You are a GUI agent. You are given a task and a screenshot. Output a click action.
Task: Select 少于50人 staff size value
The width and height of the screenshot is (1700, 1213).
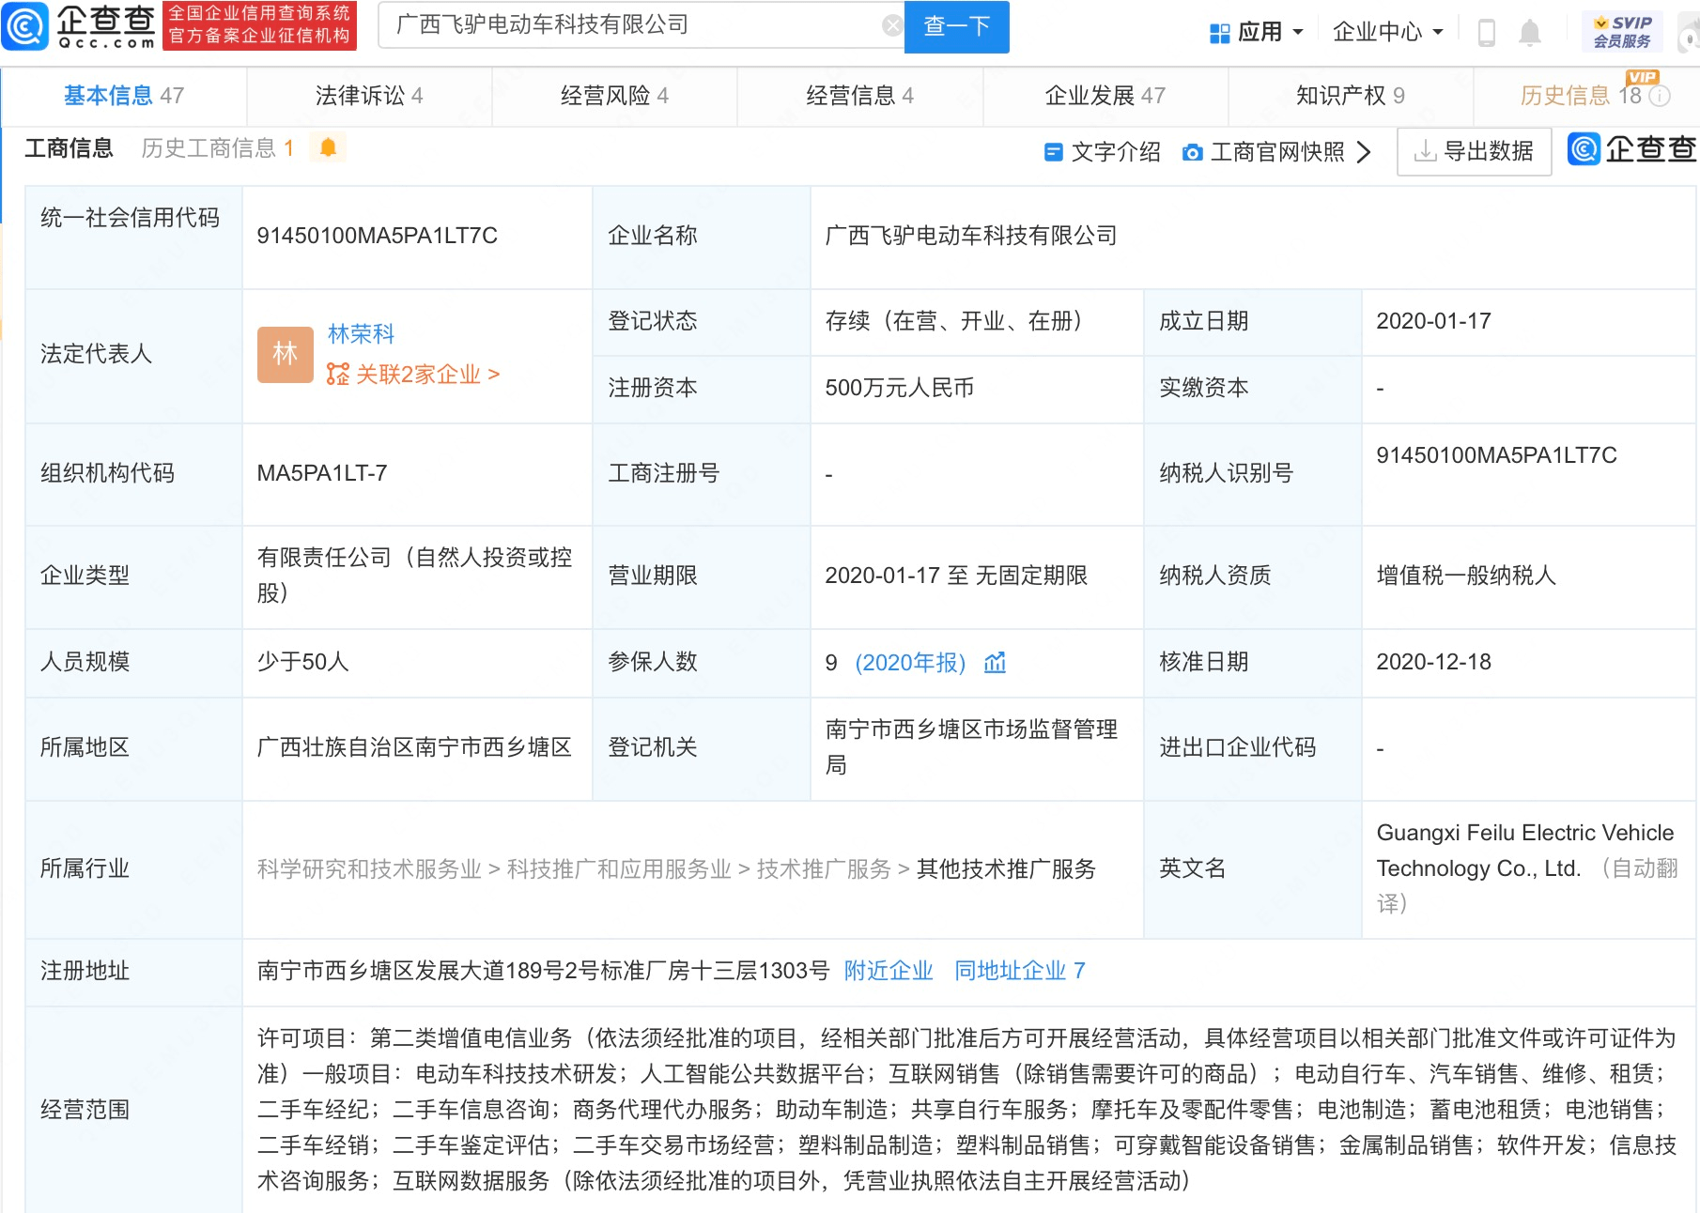(x=303, y=662)
